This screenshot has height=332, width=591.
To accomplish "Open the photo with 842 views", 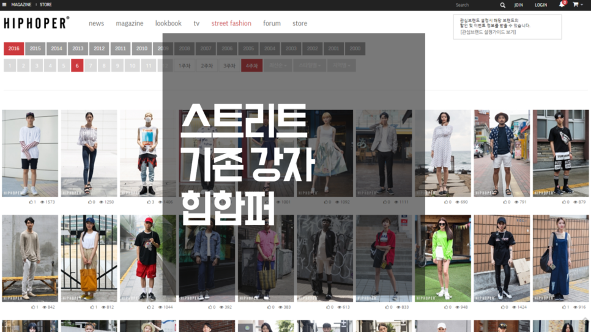I will pyautogui.click(x=30, y=259).
